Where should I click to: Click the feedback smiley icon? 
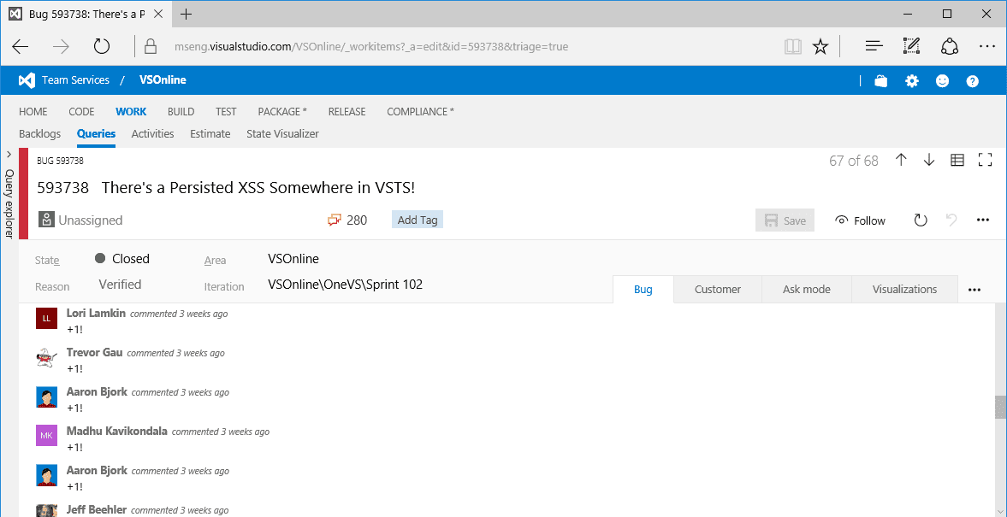pyautogui.click(x=942, y=81)
